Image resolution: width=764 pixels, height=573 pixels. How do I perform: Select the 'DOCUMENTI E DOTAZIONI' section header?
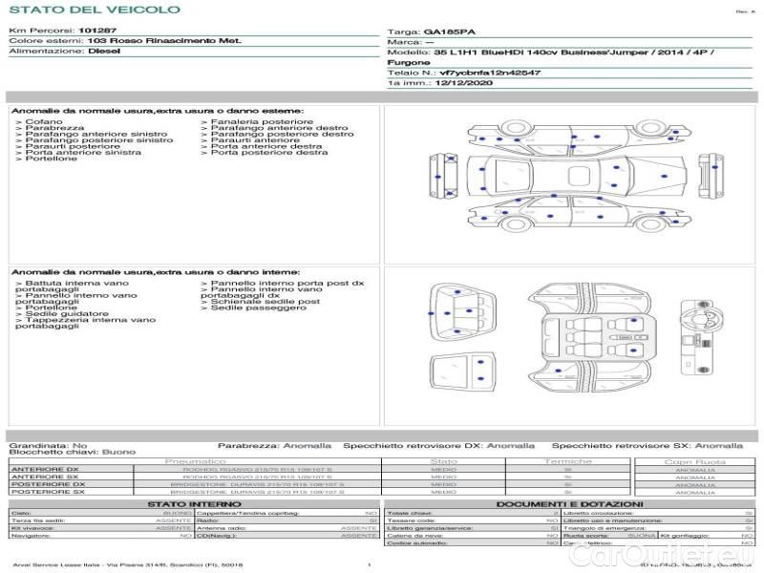point(570,504)
